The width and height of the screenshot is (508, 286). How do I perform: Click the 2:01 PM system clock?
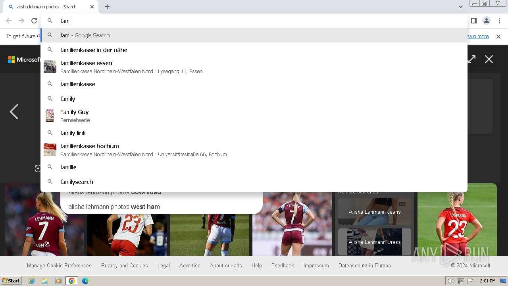(488, 281)
